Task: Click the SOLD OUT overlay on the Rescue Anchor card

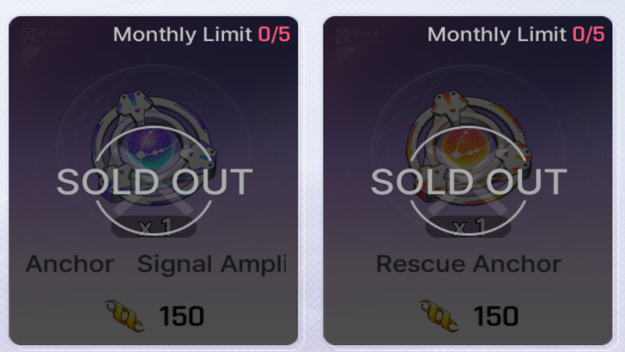Action: point(469,182)
